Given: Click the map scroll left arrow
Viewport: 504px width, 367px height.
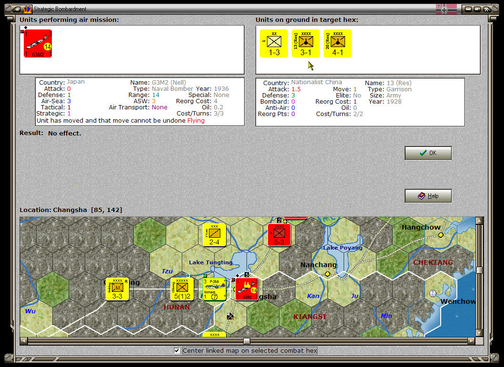Looking at the screenshot, I should click(x=23, y=341).
